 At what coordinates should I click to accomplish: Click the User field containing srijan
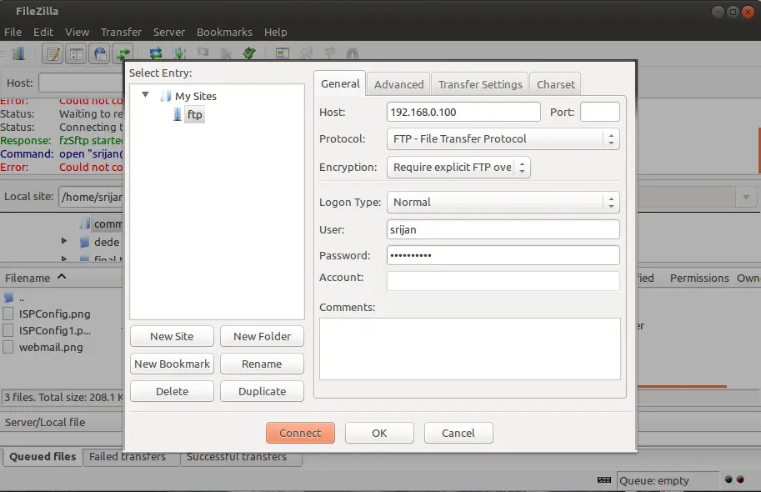pyautogui.click(x=503, y=229)
